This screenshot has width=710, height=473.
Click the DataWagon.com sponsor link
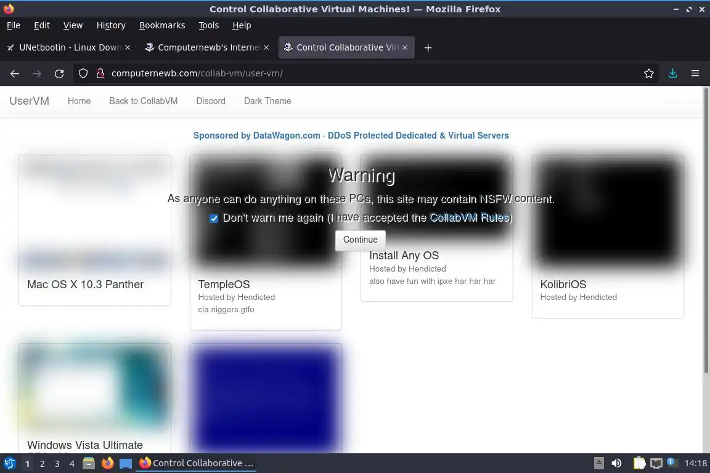click(351, 135)
